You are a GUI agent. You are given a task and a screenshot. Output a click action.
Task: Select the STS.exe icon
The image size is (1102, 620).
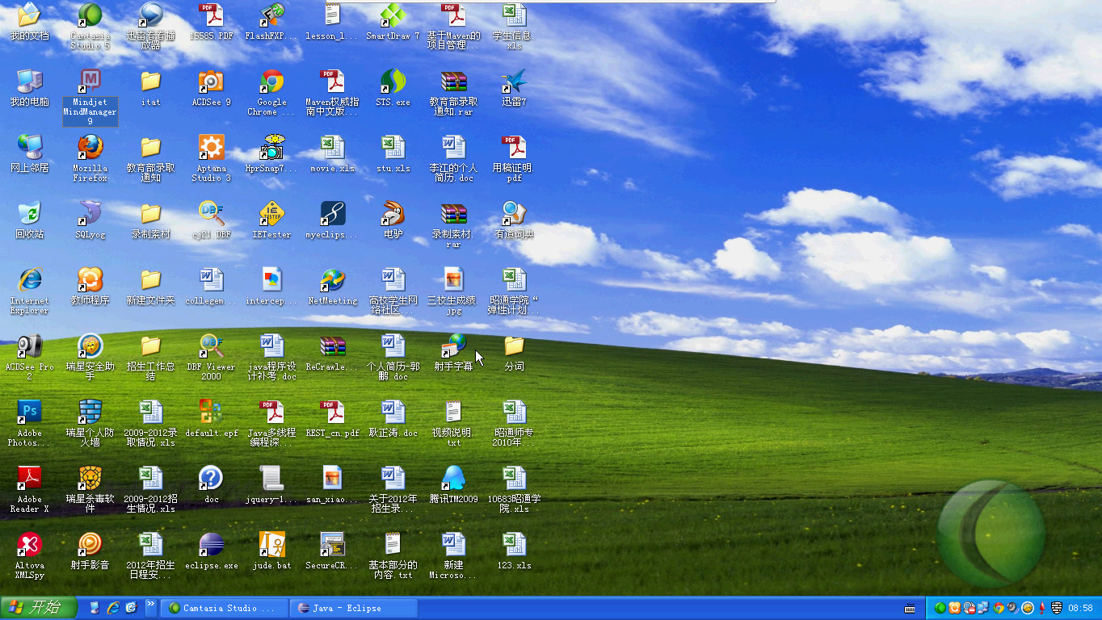point(393,81)
